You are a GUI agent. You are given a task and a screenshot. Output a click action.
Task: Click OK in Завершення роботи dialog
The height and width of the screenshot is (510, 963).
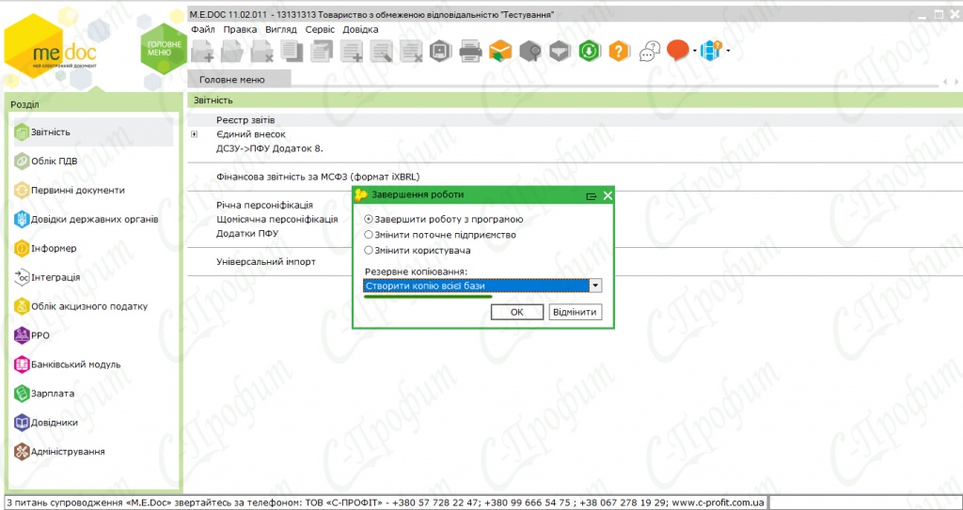tap(517, 312)
